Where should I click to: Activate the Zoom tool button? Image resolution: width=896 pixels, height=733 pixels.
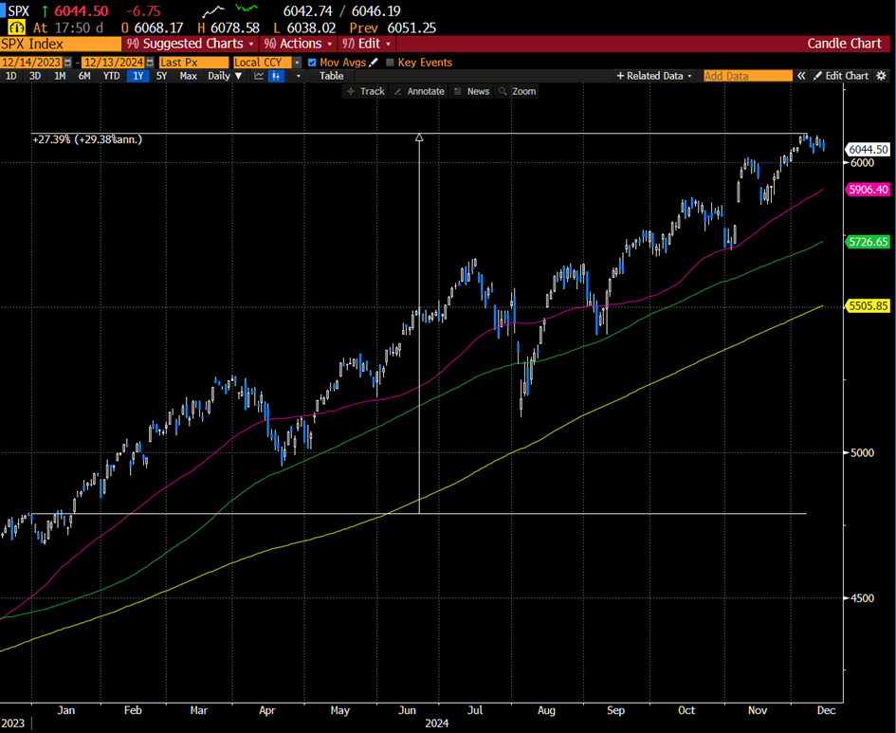pos(517,91)
